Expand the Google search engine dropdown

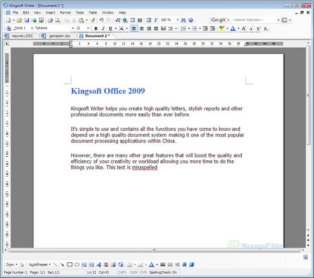(x=228, y=20)
